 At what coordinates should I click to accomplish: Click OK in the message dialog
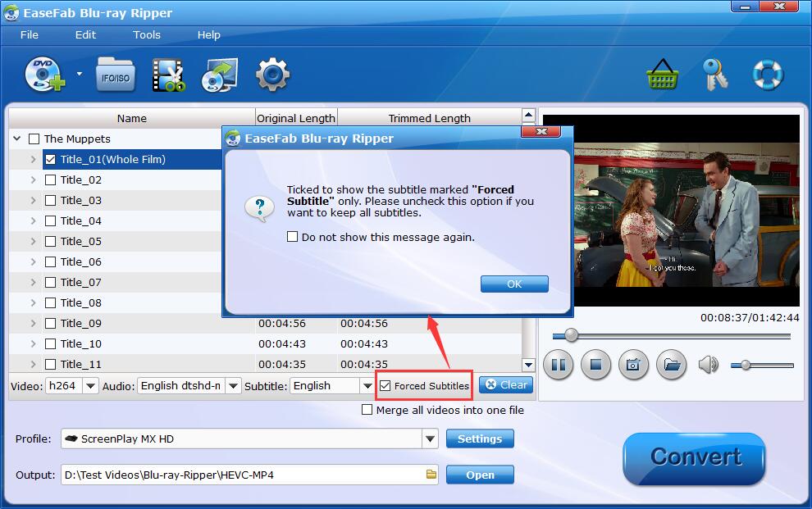coord(514,284)
